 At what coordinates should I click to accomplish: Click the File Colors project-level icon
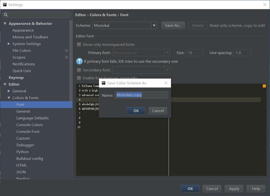67,51
